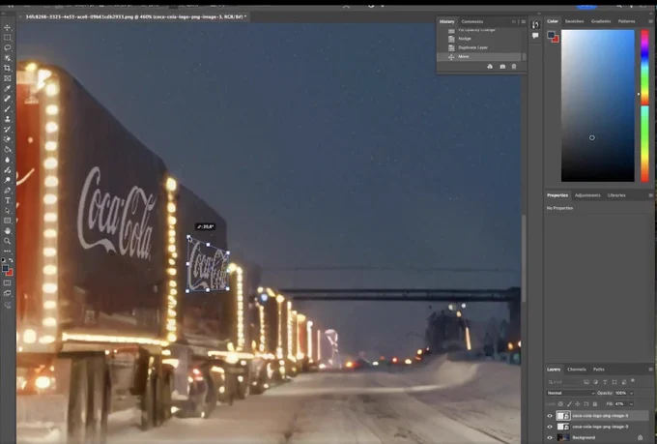Image resolution: width=657 pixels, height=444 pixels.
Task: Change the screen mode from toolbar
Action: tap(8, 293)
